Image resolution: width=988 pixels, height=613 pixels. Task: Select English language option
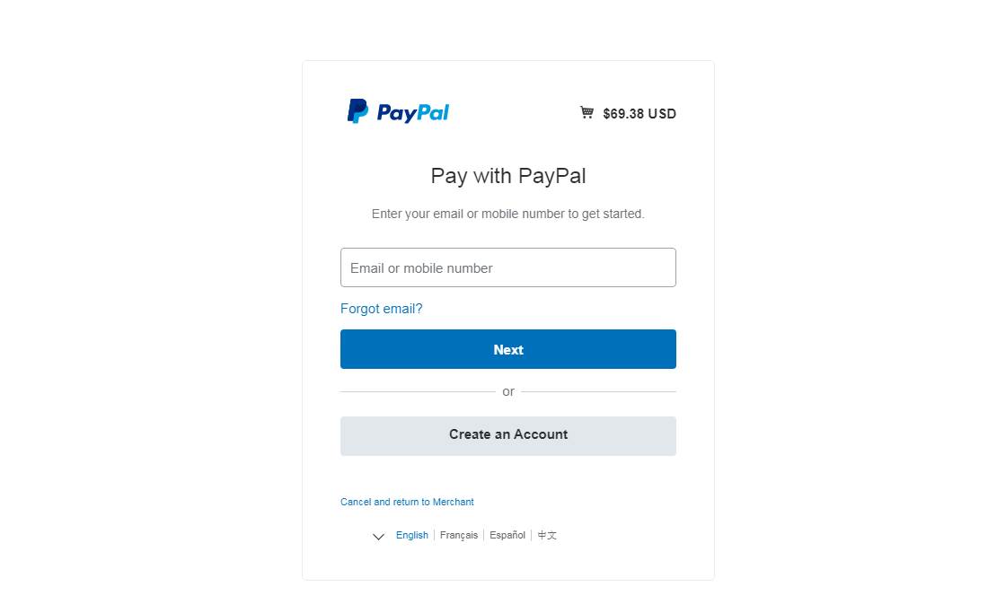(412, 535)
